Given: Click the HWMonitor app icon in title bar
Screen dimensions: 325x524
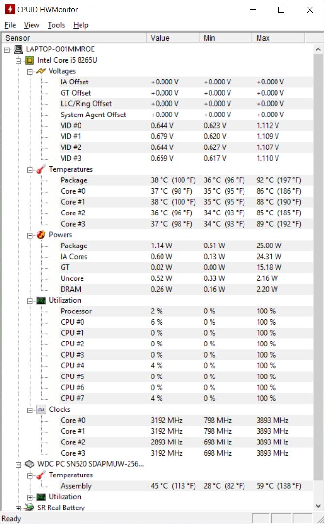Looking at the screenshot, I should [10, 9].
